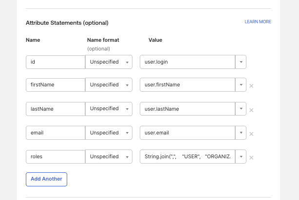Expand value suggestions for String.join roles value
The width and height of the screenshot is (299, 200).
241,157
